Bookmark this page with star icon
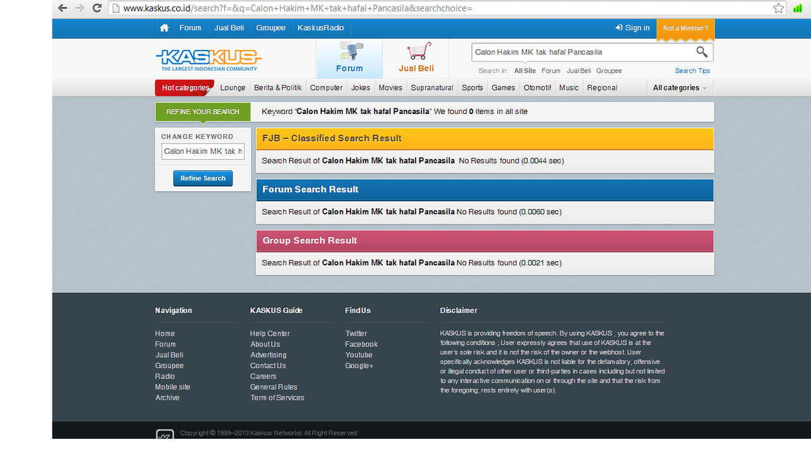811x456 pixels. coord(779,8)
